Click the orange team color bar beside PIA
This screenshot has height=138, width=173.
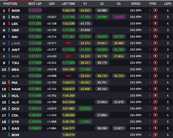pyautogui.click(x=10, y=83)
